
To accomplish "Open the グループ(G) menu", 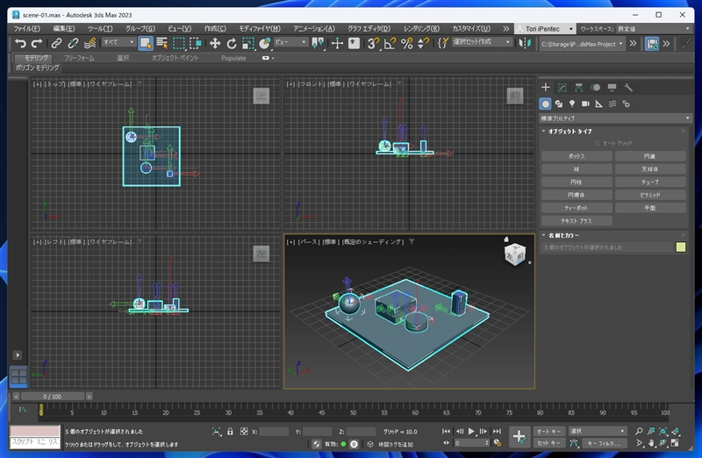I will click(x=140, y=29).
